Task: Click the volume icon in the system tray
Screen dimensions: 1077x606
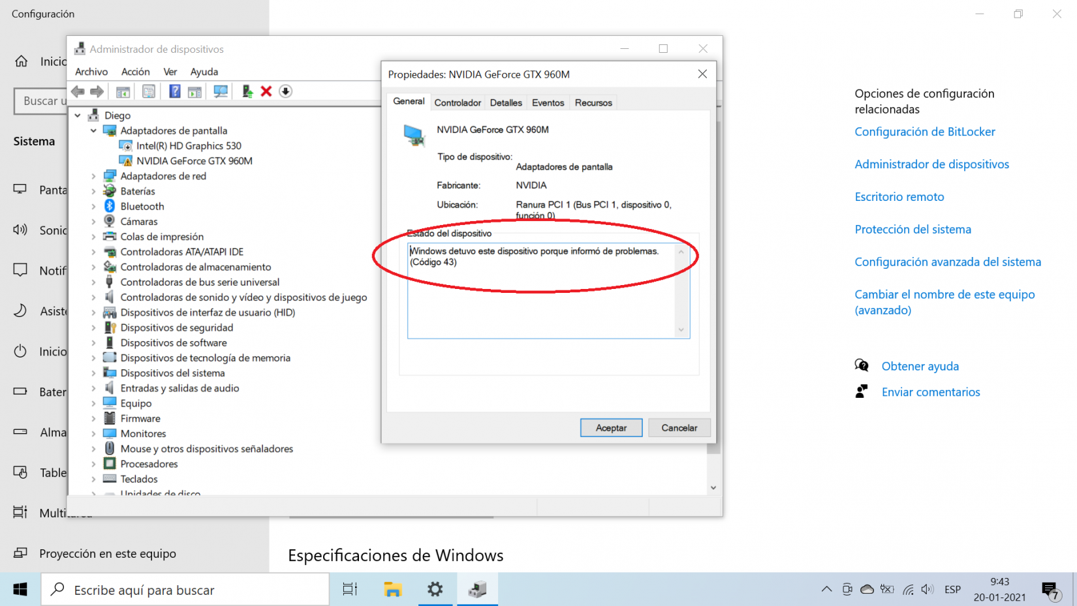Action: 928,590
